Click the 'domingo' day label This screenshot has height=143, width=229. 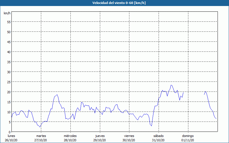click(x=188, y=136)
